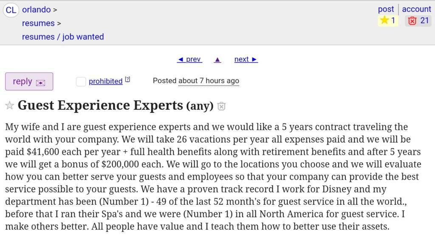
Task: Open resumes / job wanted category
Action: click(63, 36)
